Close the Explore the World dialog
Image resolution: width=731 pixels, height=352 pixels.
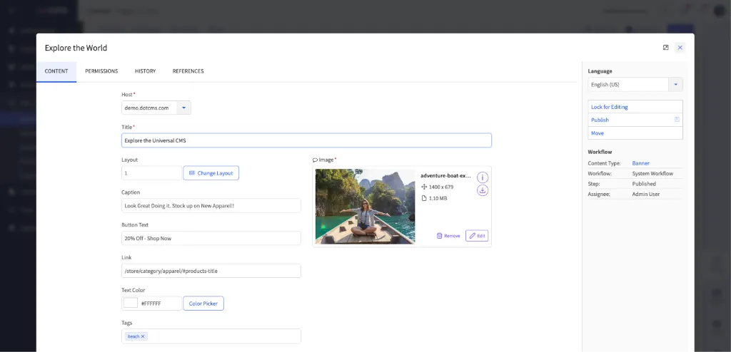(x=680, y=48)
